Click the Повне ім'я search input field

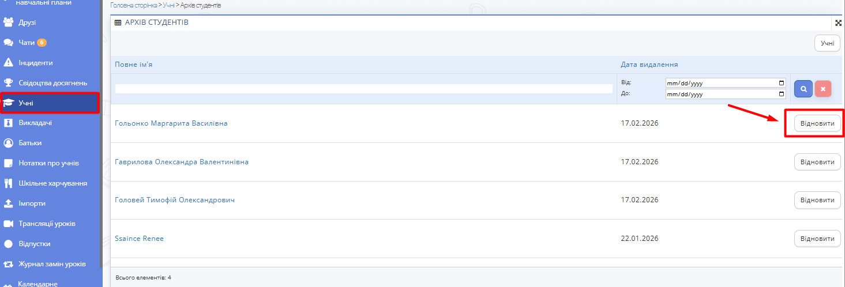[363, 89]
